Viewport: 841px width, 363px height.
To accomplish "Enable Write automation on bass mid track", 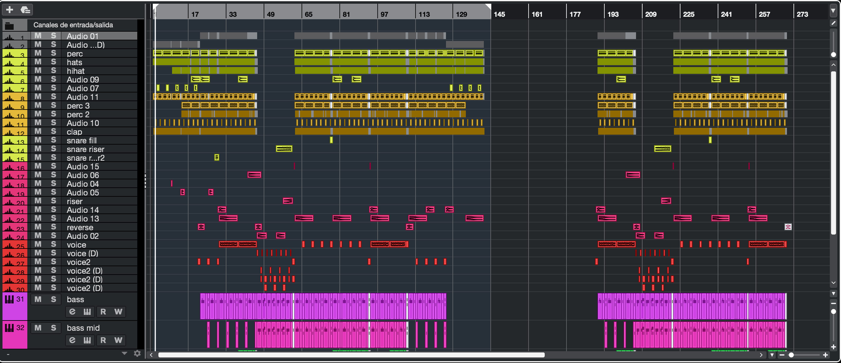I will 118,340.
